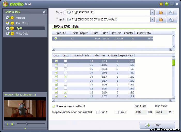Image resolution: width=181 pixels, height=132 pixels.
Task: Select the split title 01 radio button
Action: coord(56,38)
